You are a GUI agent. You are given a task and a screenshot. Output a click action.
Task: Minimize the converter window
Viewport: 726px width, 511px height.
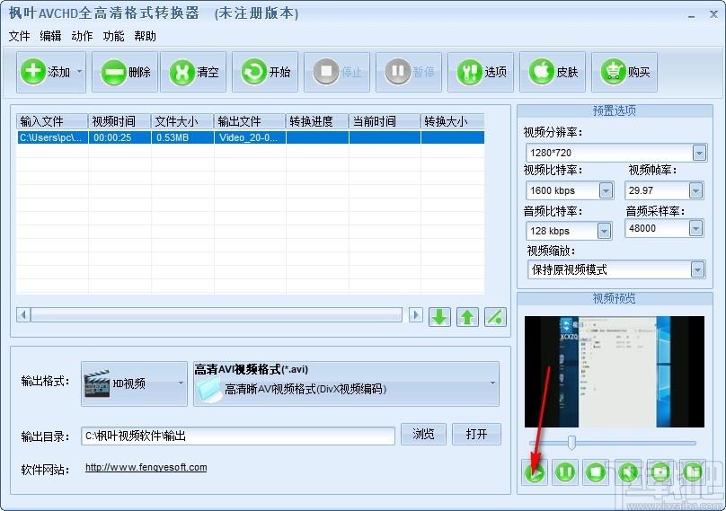click(691, 15)
